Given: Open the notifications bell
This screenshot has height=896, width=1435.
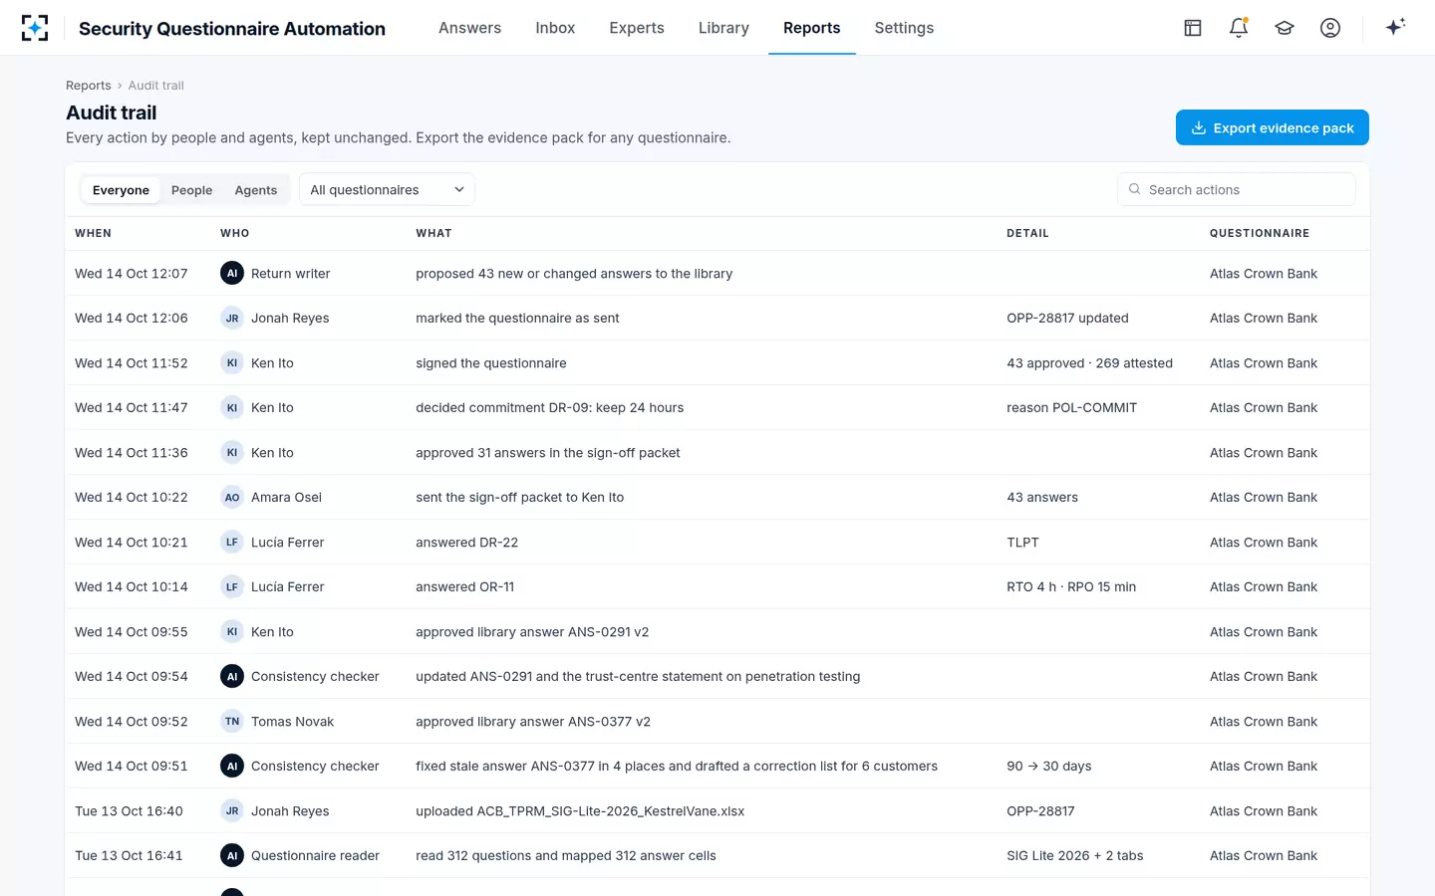Looking at the screenshot, I should tap(1239, 28).
